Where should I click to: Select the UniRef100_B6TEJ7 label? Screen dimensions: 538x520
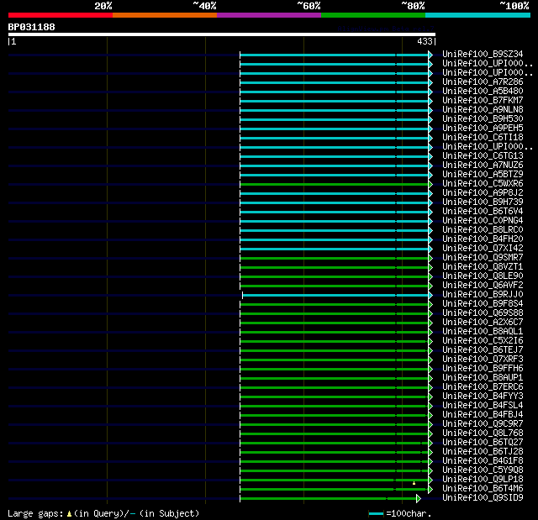483,350
